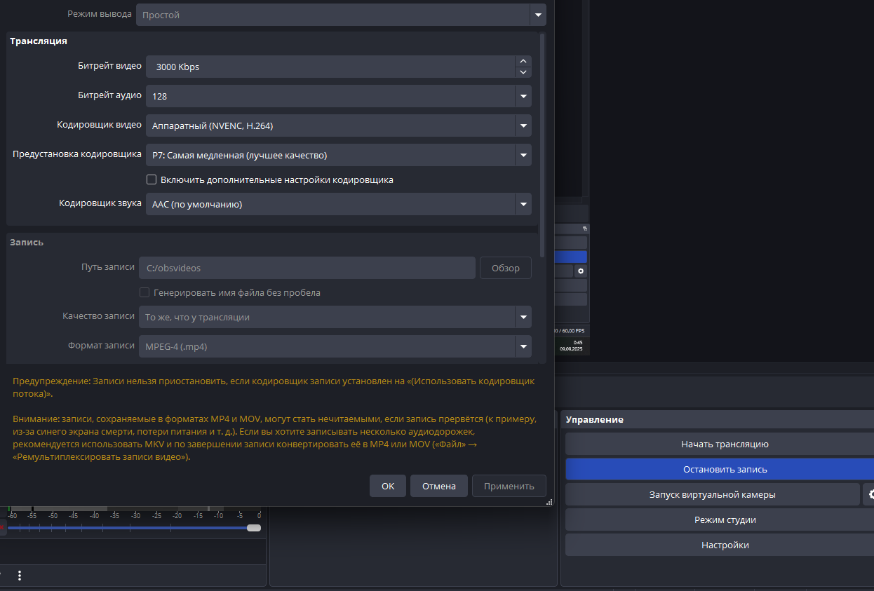Click the orange 'Внимание' MP4/MOV notice text
Image resolution: width=874 pixels, height=591 pixels.
tap(275, 437)
